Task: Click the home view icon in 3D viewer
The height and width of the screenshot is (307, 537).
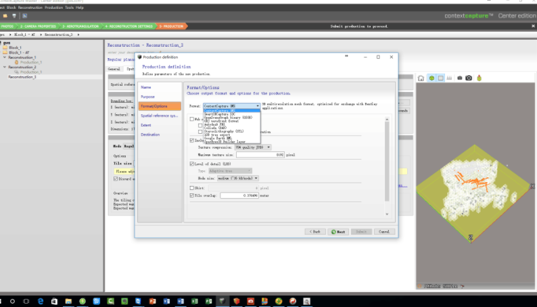Action: [x=421, y=78]
